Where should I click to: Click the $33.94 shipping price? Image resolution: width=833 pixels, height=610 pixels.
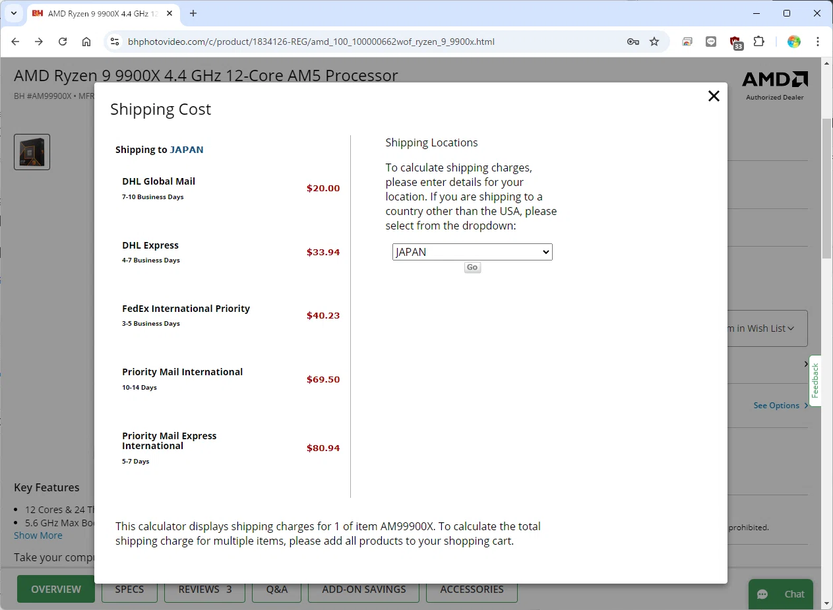pyautogui.click(x=323, y=253)
